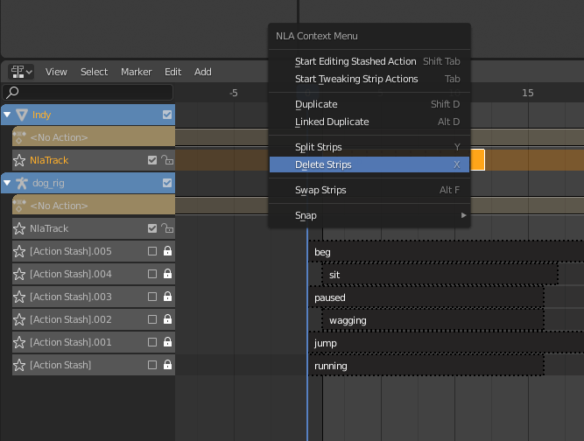Click the solo star on dog_rig's NlaTrack

pos(18,228)
